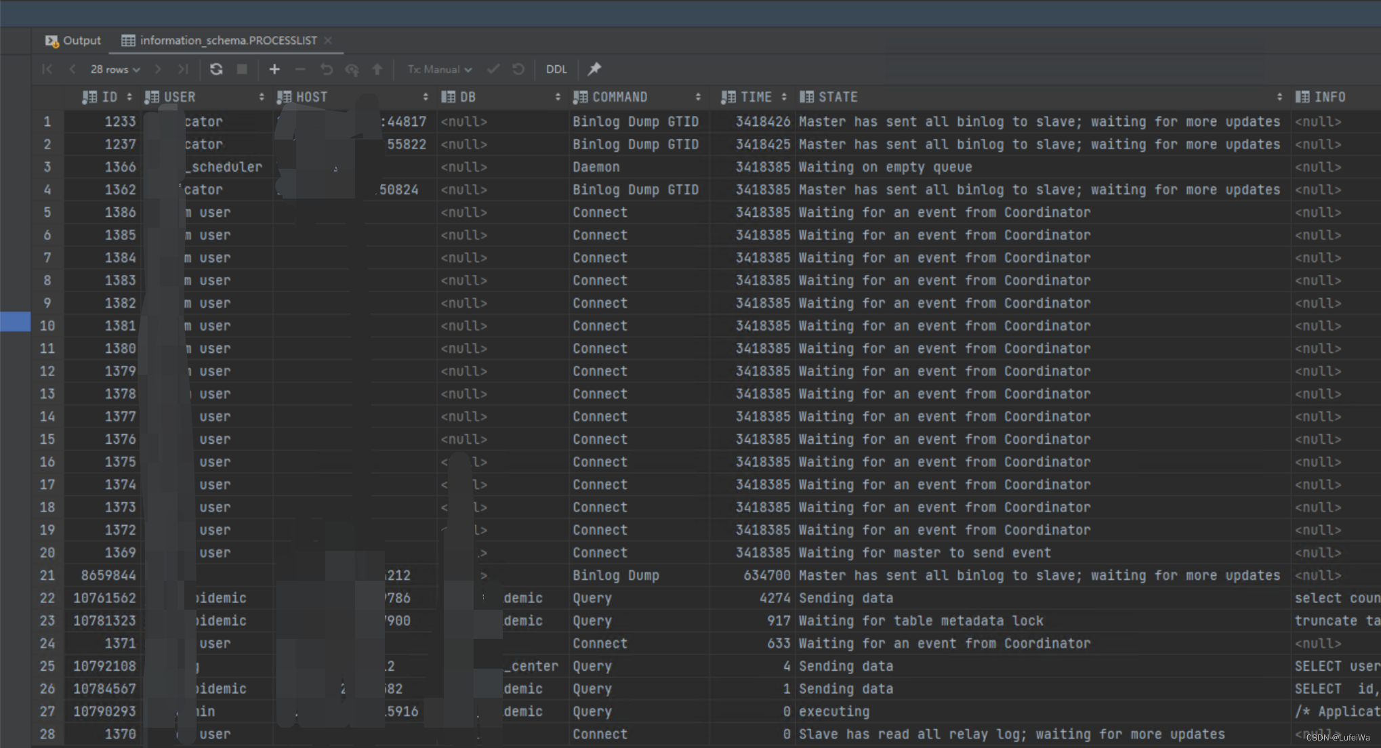
Task: Go to first page of rows
Action: coord(47,69)
